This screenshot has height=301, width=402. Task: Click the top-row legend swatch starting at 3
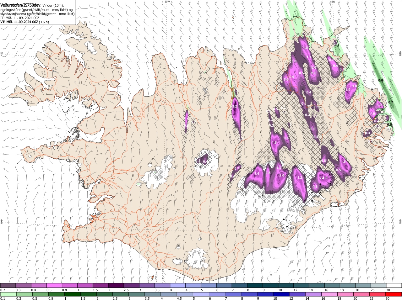(147, 286)
